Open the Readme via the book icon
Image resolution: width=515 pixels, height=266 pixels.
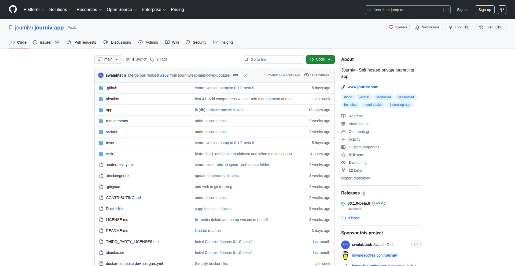pyautogui.click(x=343, y=116)
